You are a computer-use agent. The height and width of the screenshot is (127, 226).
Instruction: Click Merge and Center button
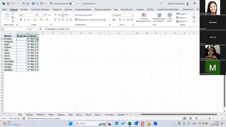(x=90, y=20)
